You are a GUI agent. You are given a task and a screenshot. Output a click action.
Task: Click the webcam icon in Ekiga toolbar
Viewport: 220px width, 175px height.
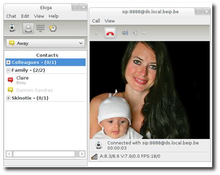(x=12, y=28)
